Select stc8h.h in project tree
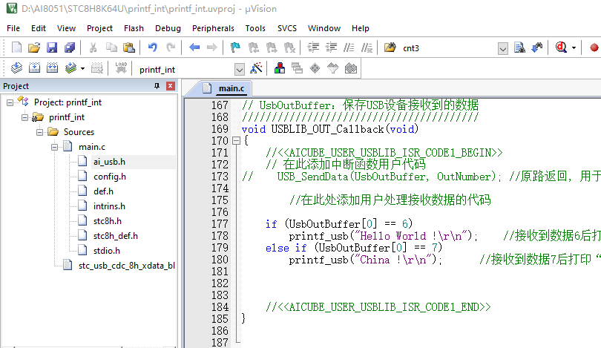Image resolution: width=601 pixels, height=348 pixels. pos(108,221)
